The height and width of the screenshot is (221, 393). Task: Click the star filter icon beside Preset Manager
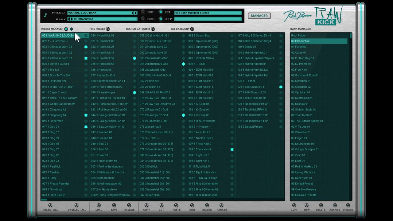coord(71,29)
